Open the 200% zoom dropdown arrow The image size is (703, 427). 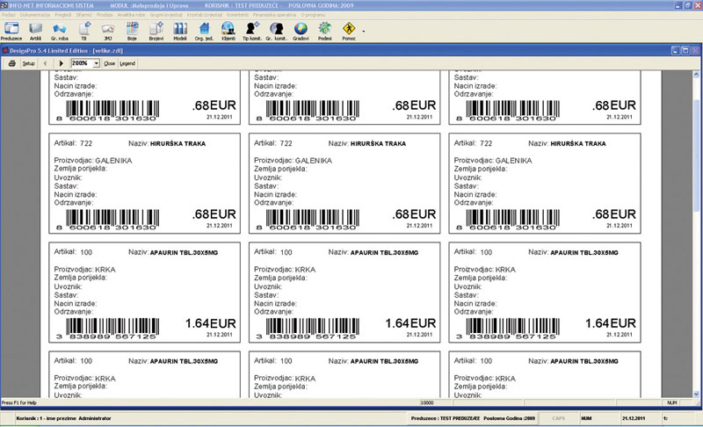pos(96,63)
